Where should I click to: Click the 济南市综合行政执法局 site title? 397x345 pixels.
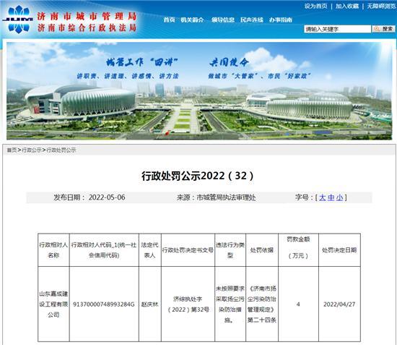[87, 27]
